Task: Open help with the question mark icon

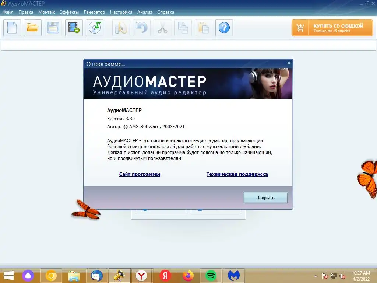Action: [x=224, y=28]
